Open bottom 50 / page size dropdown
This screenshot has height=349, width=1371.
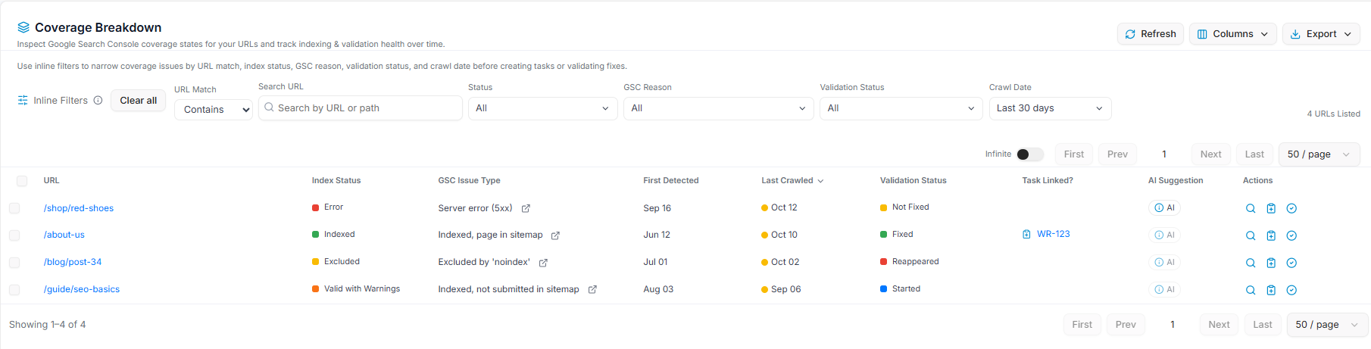tap(1327, 325)
